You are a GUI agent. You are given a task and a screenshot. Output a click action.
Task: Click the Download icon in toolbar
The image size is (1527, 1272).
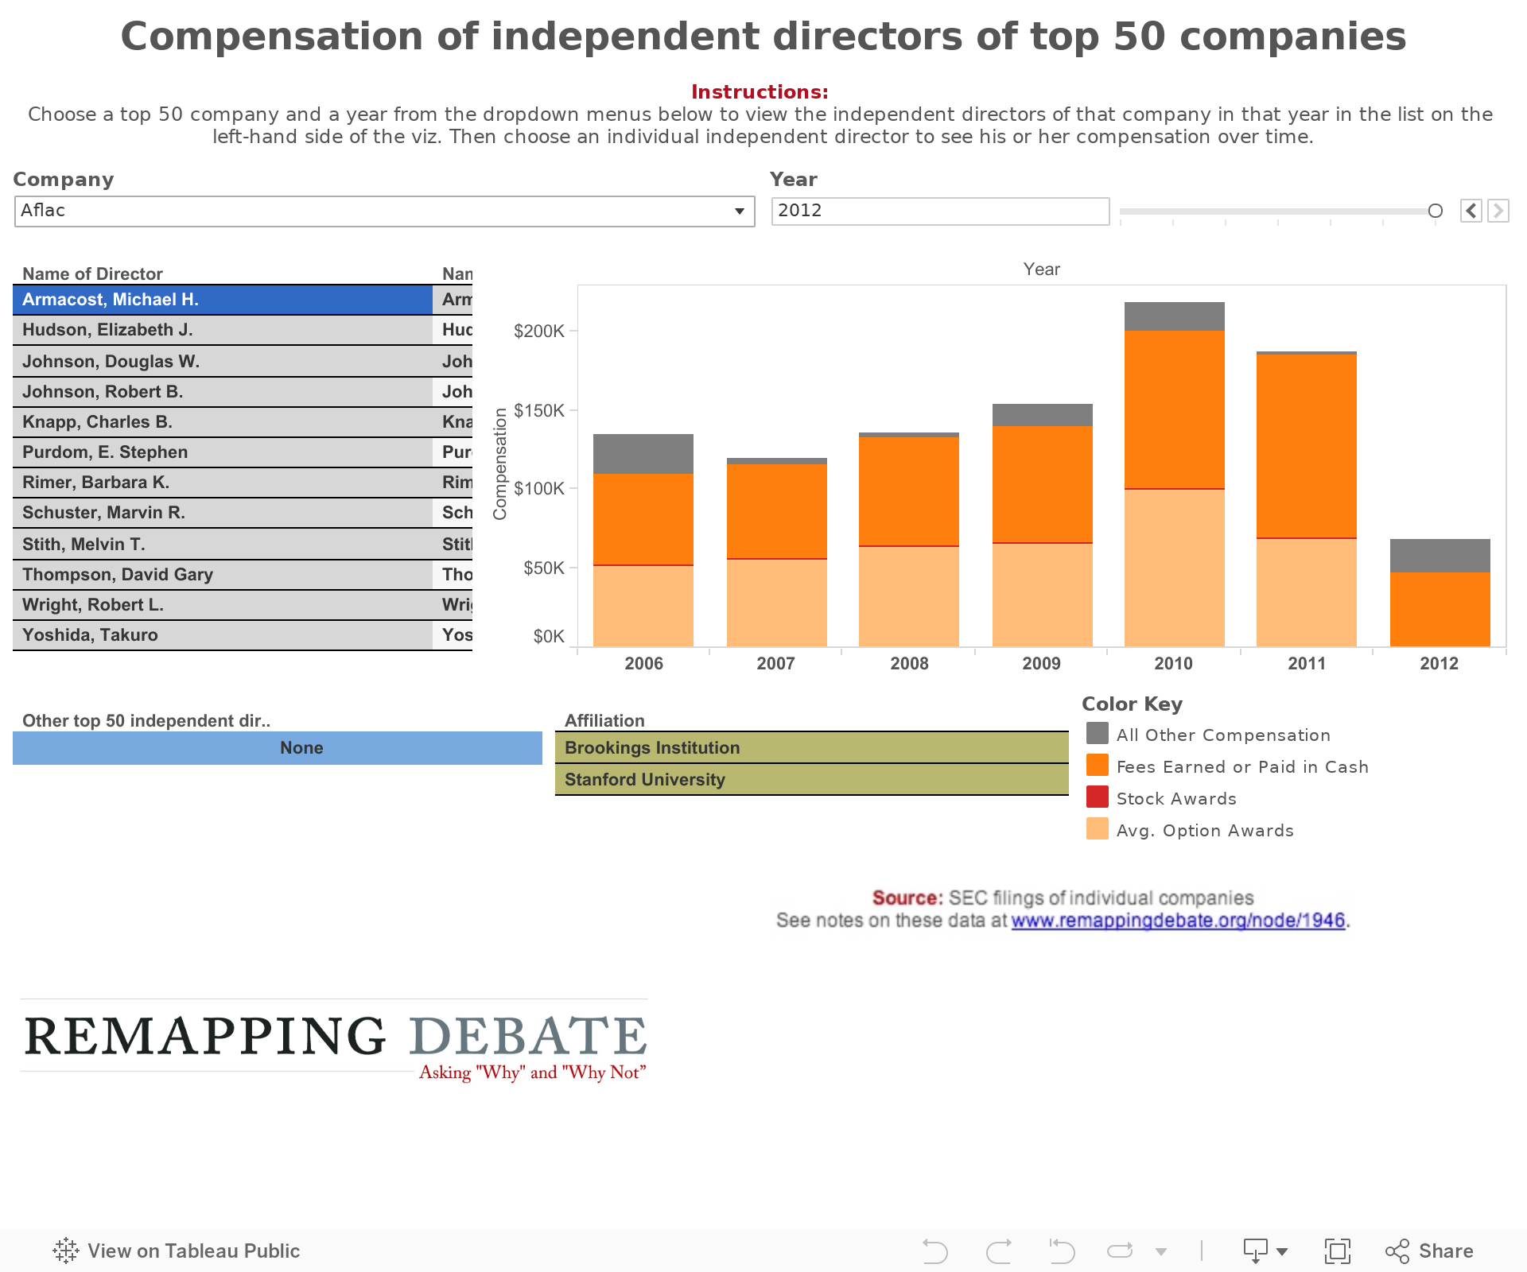tap(1256, 1251)
